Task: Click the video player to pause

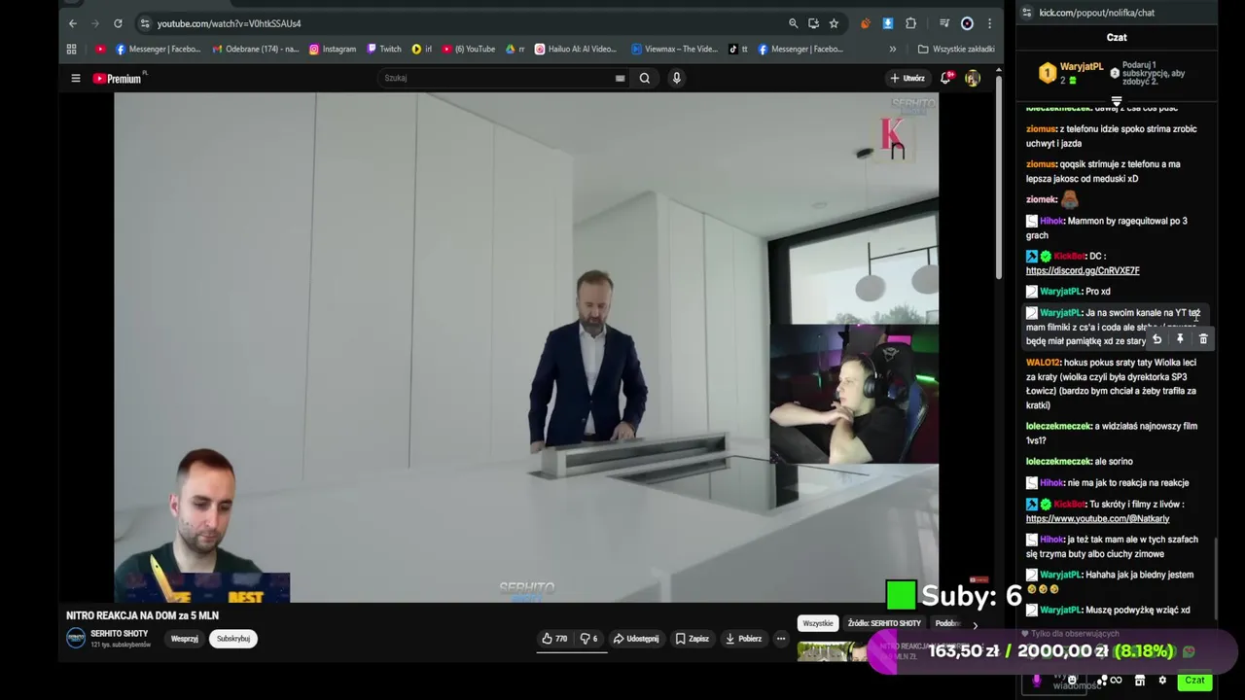Action: (x=526, y=347)
